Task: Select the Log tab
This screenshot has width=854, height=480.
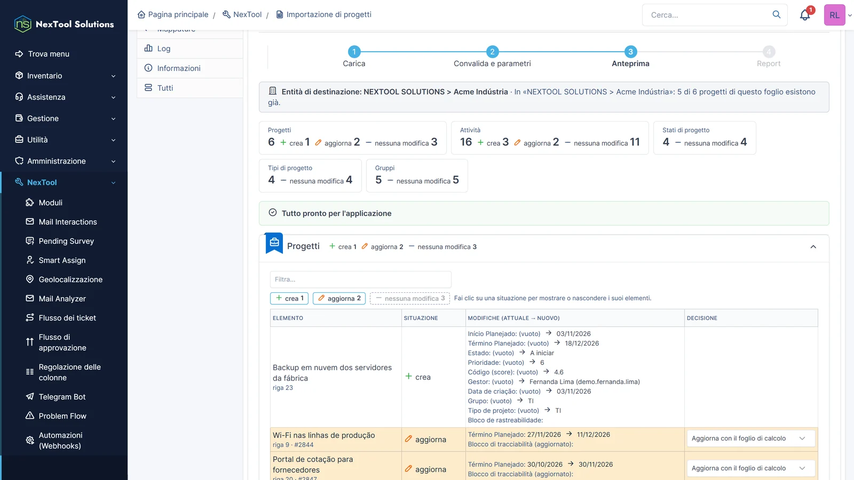Action: point(190,49)
